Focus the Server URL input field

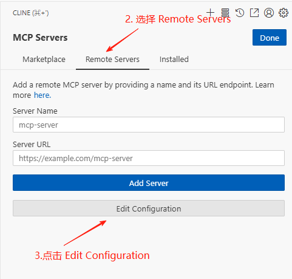pos(149,158)
